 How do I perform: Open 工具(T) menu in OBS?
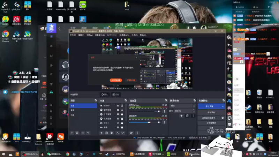tap(134, 35)
